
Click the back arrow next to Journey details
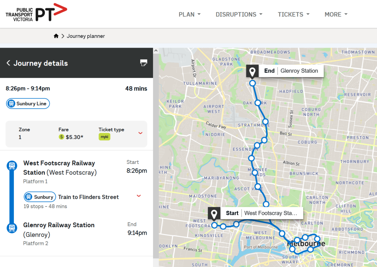[x=8, y=63]
